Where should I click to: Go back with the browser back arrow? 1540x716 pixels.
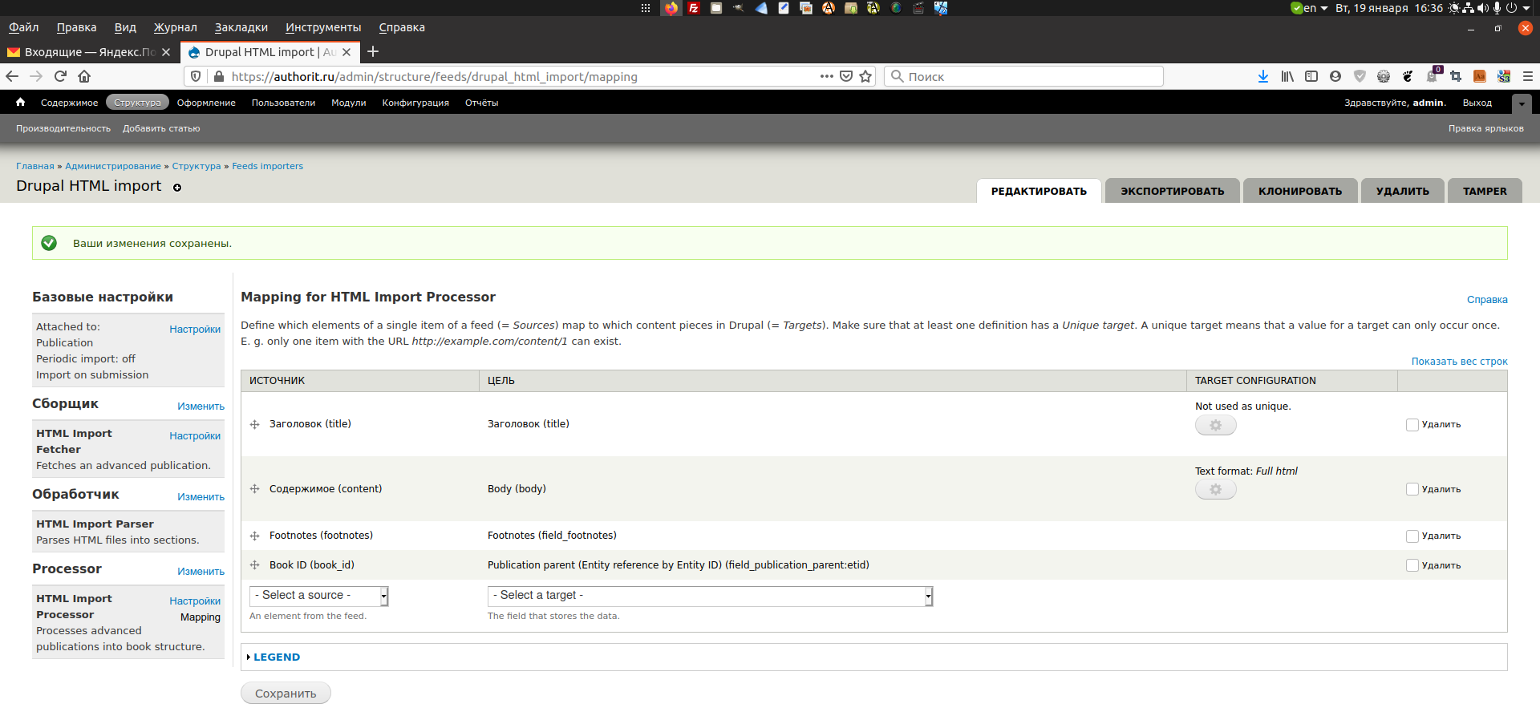[12, 76]
